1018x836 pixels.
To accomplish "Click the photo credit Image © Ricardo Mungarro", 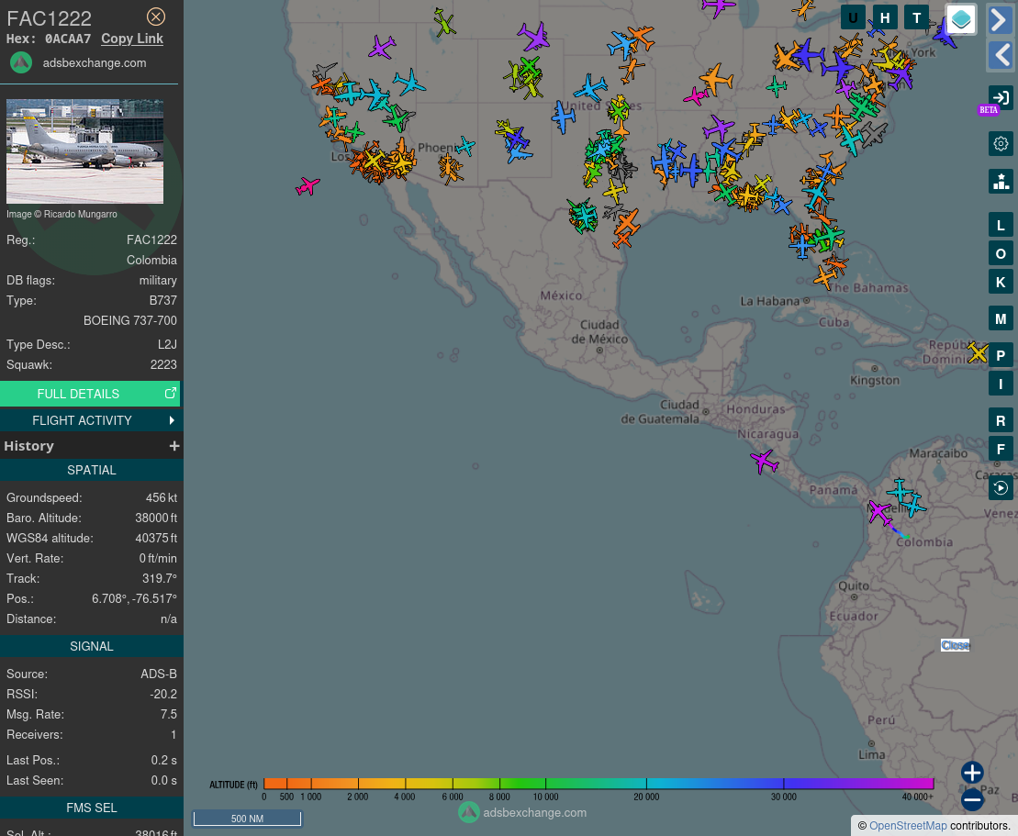I will (62, 214).
